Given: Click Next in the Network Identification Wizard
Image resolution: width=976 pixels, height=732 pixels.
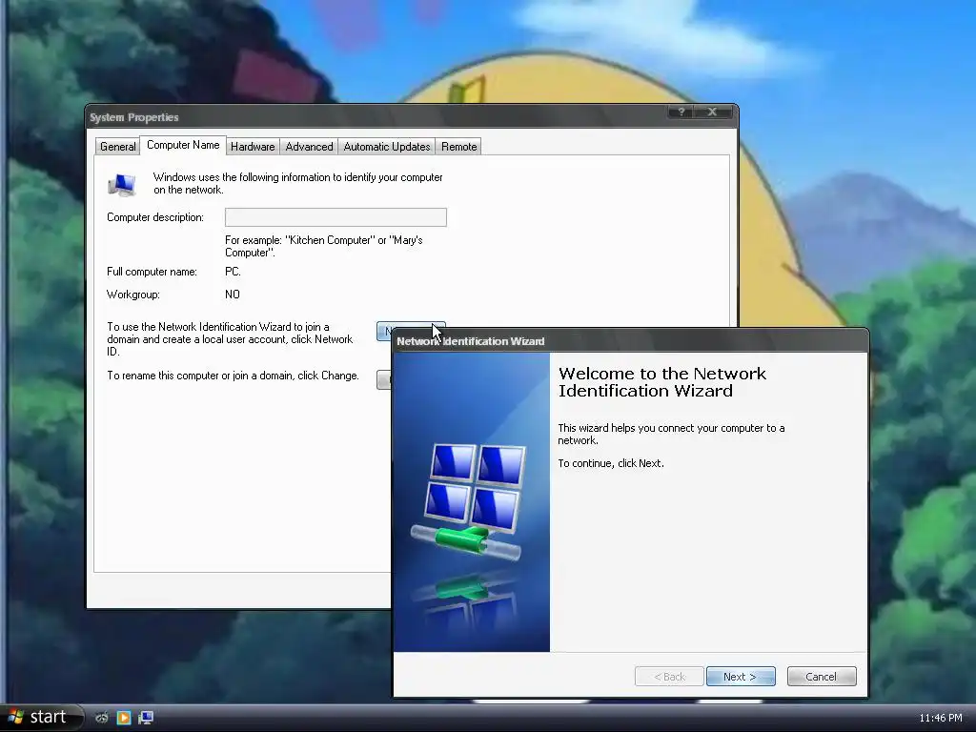Looking at the screenshot, I should 741,677.
